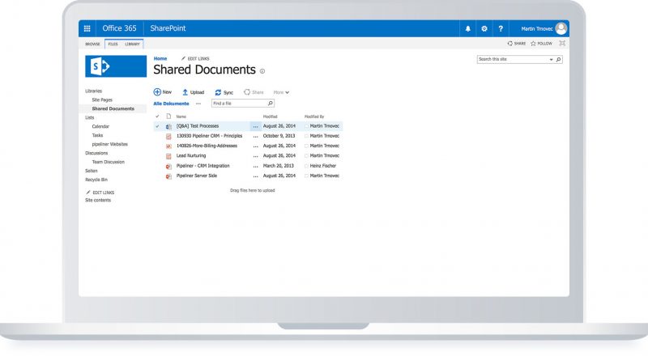This screenshot has height=356, width=648.
Task: Open Site Pages in left navigation
Action: point(102,100)
